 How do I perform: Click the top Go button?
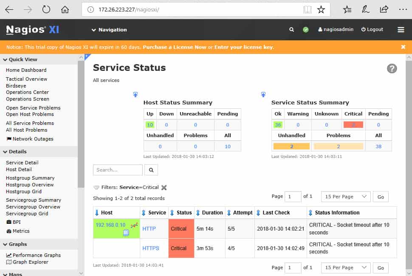point(381,197)
